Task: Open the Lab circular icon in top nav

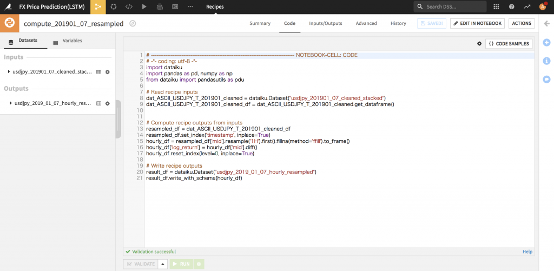Action: (114, 6)
